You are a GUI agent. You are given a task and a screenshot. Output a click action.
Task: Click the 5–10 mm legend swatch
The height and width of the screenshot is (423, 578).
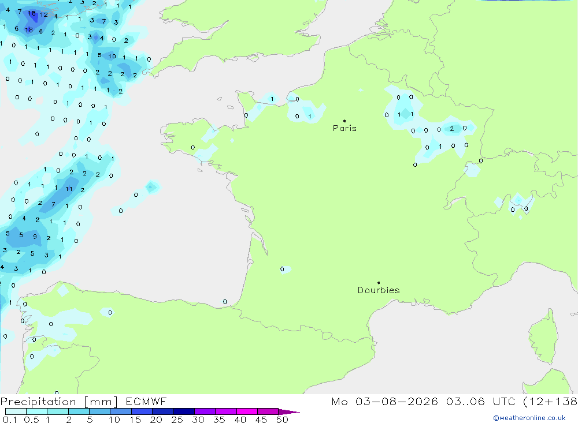[100, 411]
